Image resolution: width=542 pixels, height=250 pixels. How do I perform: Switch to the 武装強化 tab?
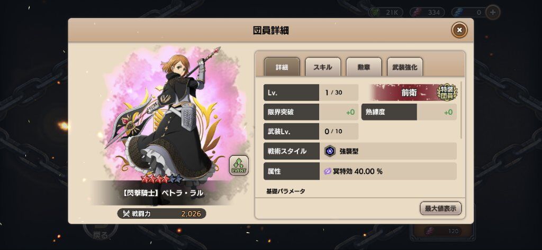404,67
